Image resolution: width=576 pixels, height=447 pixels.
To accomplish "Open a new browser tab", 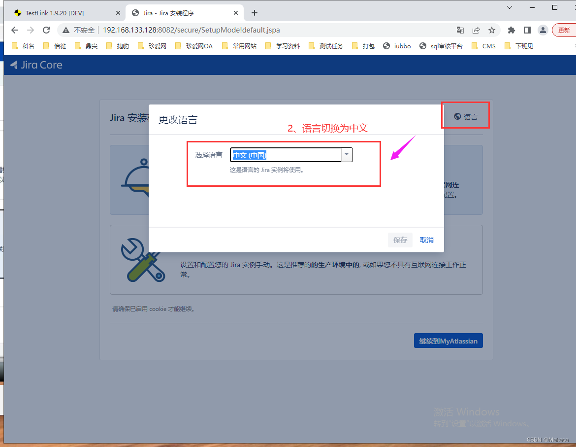I will tap(255, 13).
